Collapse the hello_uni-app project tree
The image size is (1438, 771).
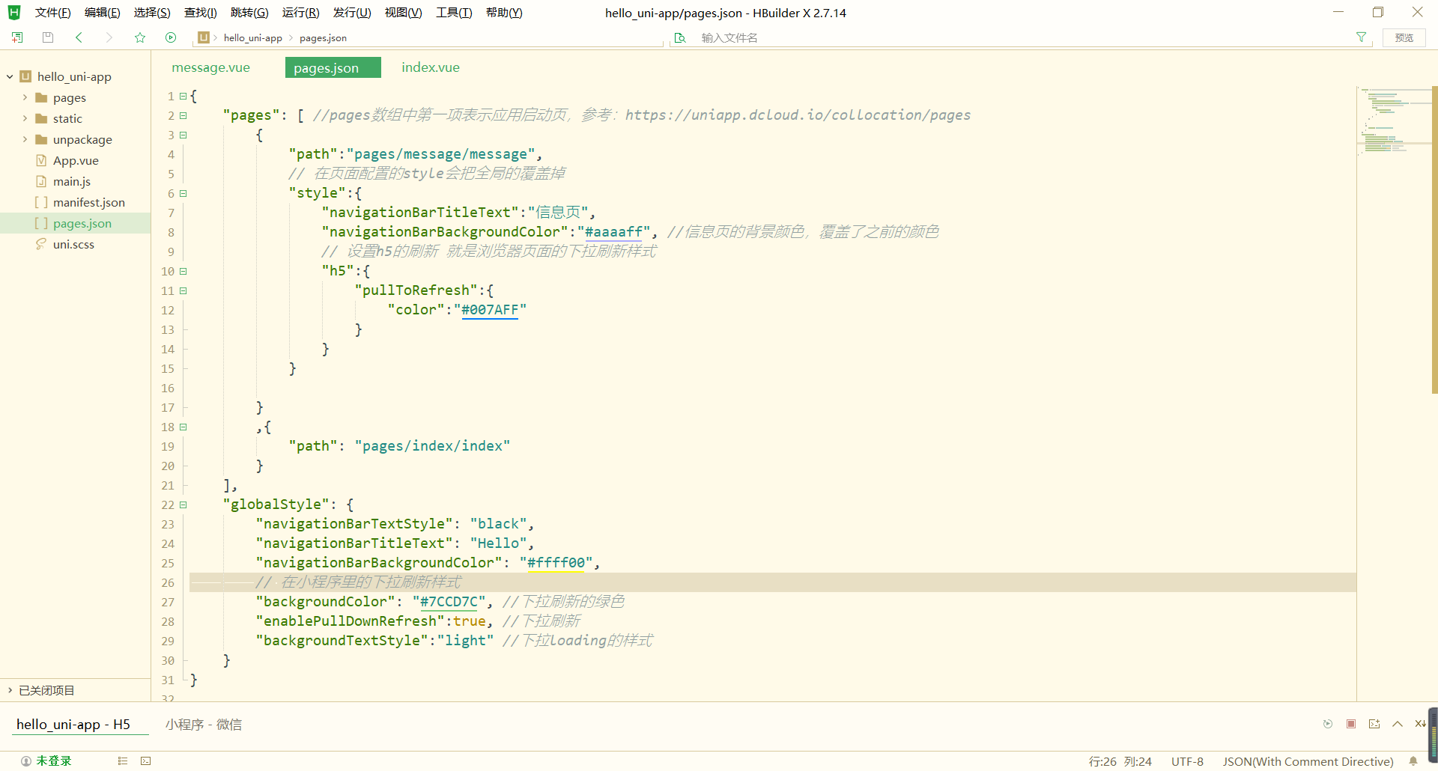(x=10, y=76)
